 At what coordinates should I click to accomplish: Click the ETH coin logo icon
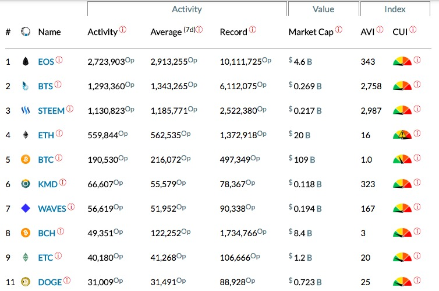[x=26, y=135]
